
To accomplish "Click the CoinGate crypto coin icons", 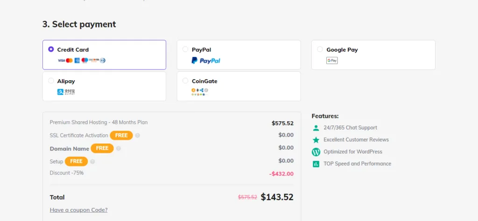I will [199, 92].
